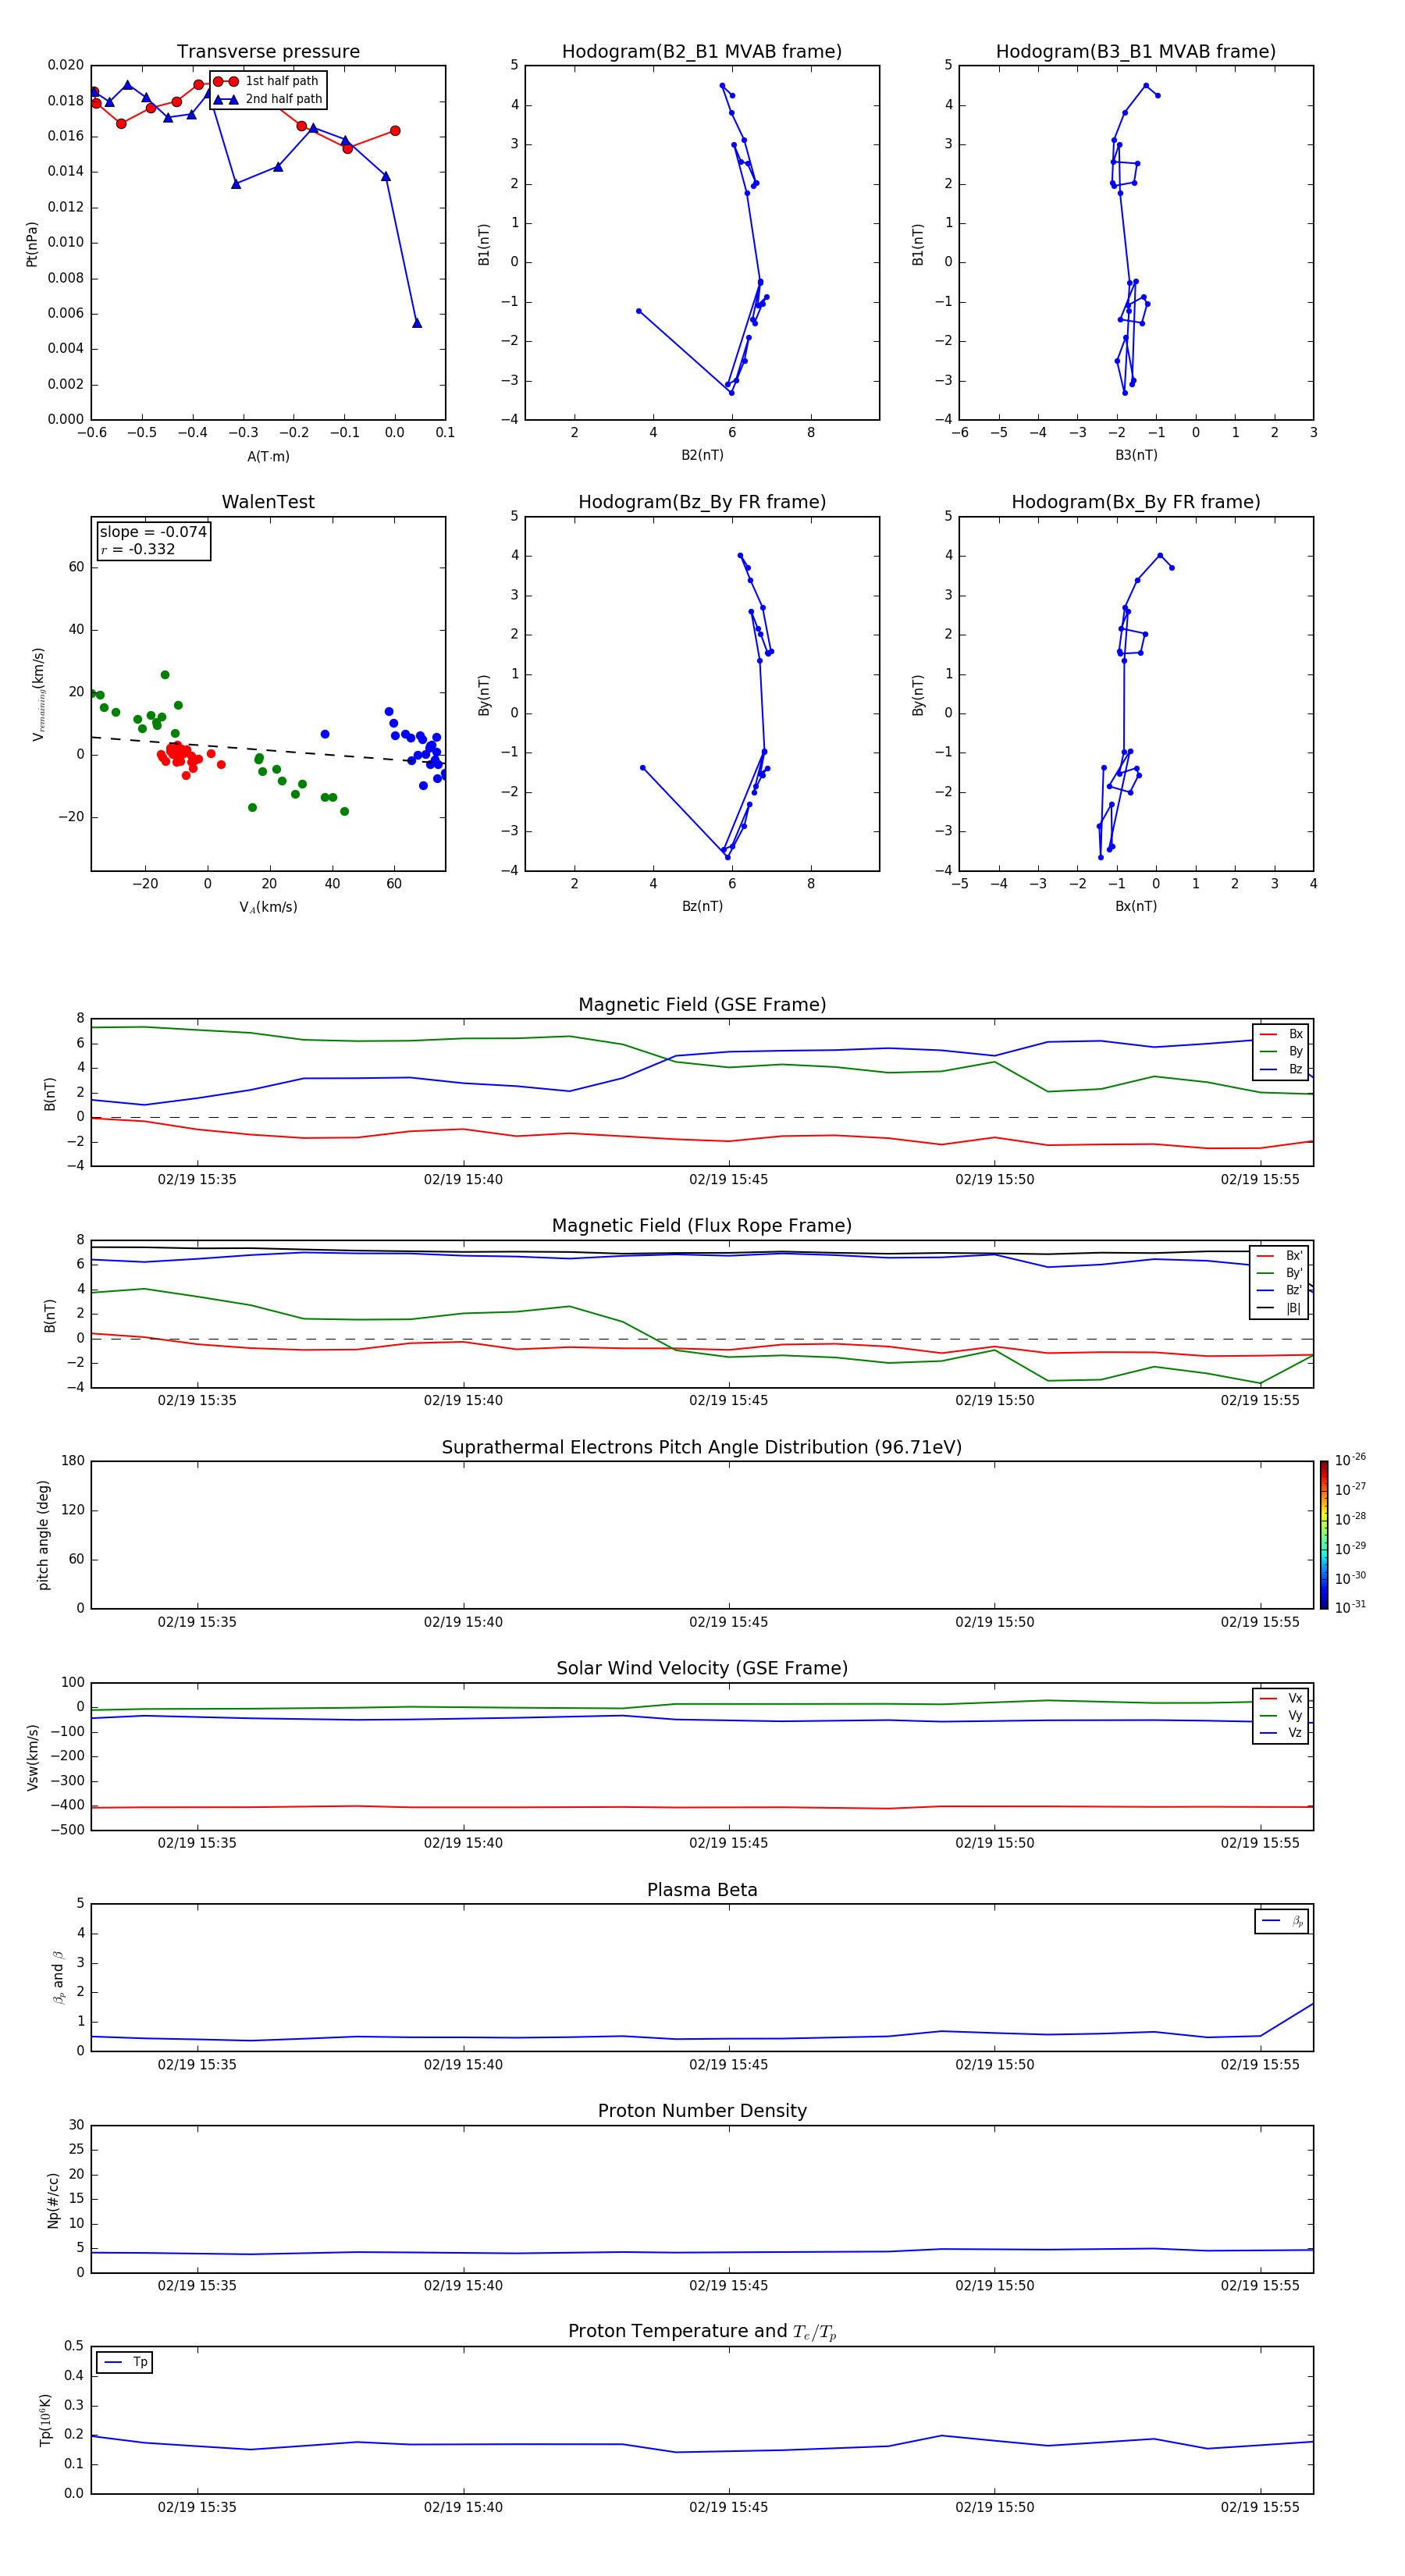Click the Suprathermal Electrons Pitch Angle Distribution title
The image size is (1405, 2576).
pyautogui.click(x=702, y=1447)
